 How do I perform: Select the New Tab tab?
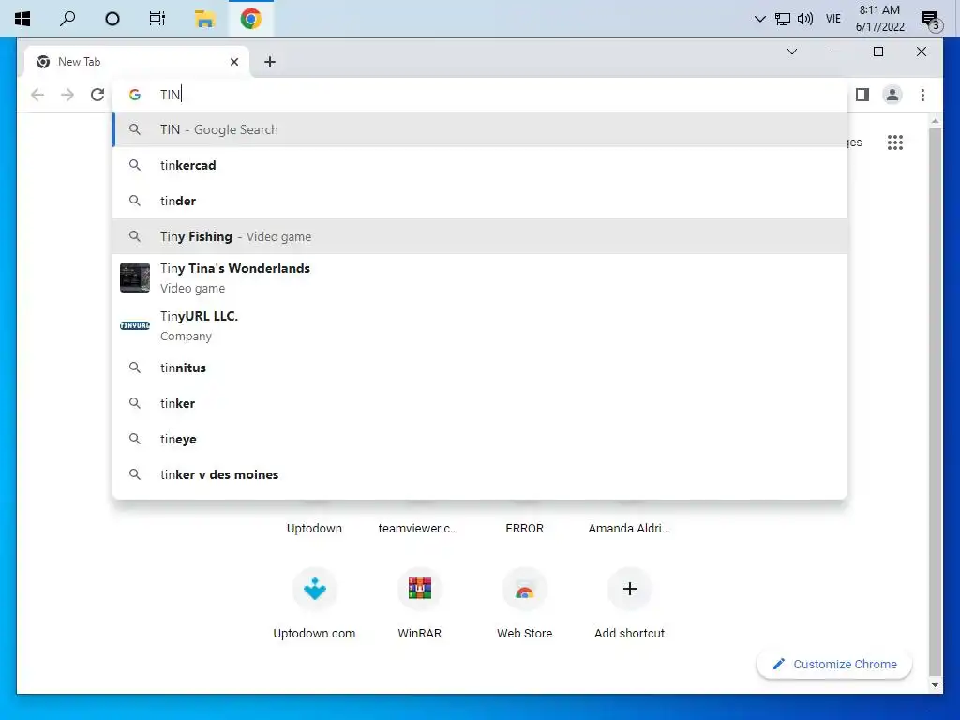[x=137, y=62]
